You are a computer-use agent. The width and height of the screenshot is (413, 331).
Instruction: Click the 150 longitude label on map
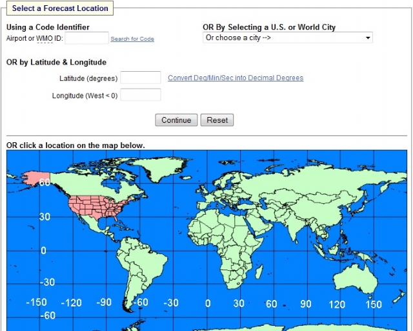(374, 304)
